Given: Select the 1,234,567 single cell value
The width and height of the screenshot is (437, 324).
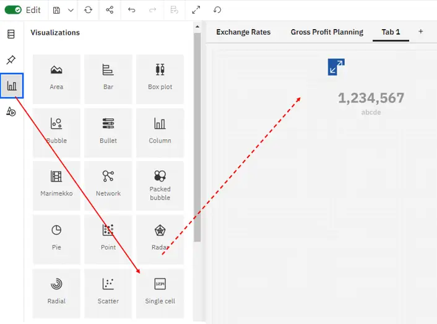Looking at the screenshot, I should (371, 98).
